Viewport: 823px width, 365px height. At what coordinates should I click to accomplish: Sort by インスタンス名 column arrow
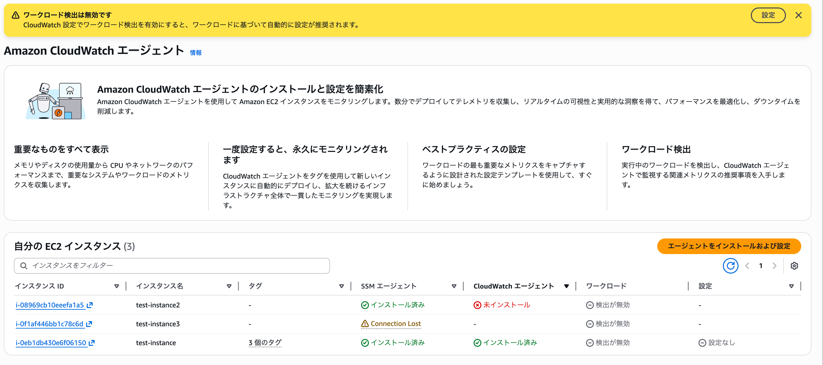229,286
